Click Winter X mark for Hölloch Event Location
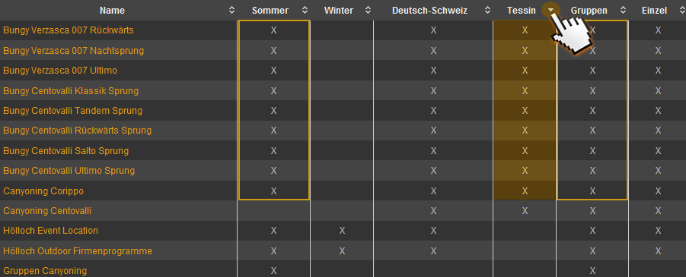The width and height of the screenshot is (686, 277). pyautogui.click(x=342, y=230)
